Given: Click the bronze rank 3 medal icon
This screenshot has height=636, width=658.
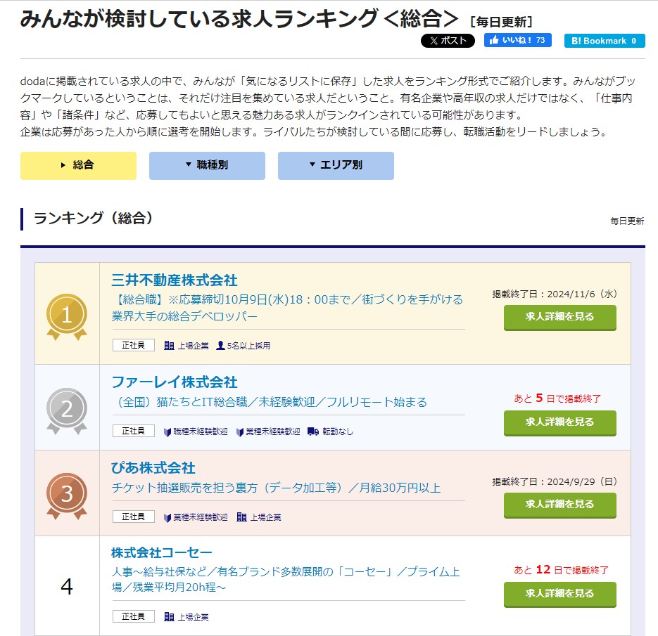Looking at the screenshot, I should (x=67, y=495).
